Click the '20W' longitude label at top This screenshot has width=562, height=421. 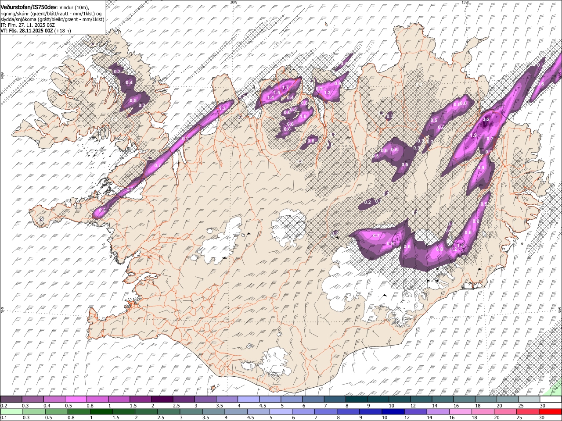[x=234, y=2]
